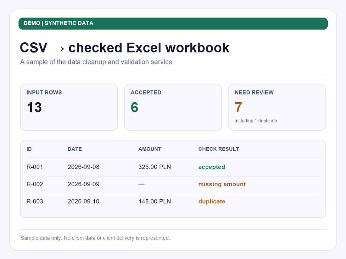The width and height of the screenshot is (346, 259).
Task: Select the ACCEPTED card label
Action: pyautogui.click(x=146, y=93)
